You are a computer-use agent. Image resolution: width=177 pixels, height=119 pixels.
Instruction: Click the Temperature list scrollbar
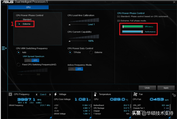click(x=131, y=106)
